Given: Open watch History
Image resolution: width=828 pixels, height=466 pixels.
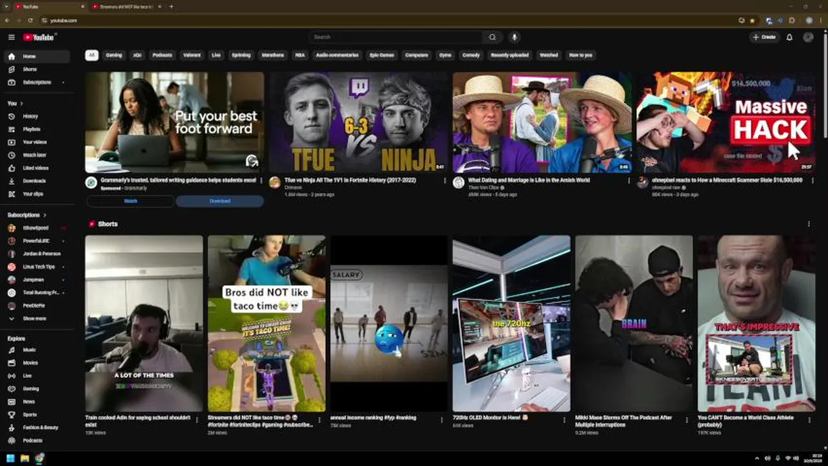Looking at the screenshot, I should pyautogui.click(x=38, y=116).
